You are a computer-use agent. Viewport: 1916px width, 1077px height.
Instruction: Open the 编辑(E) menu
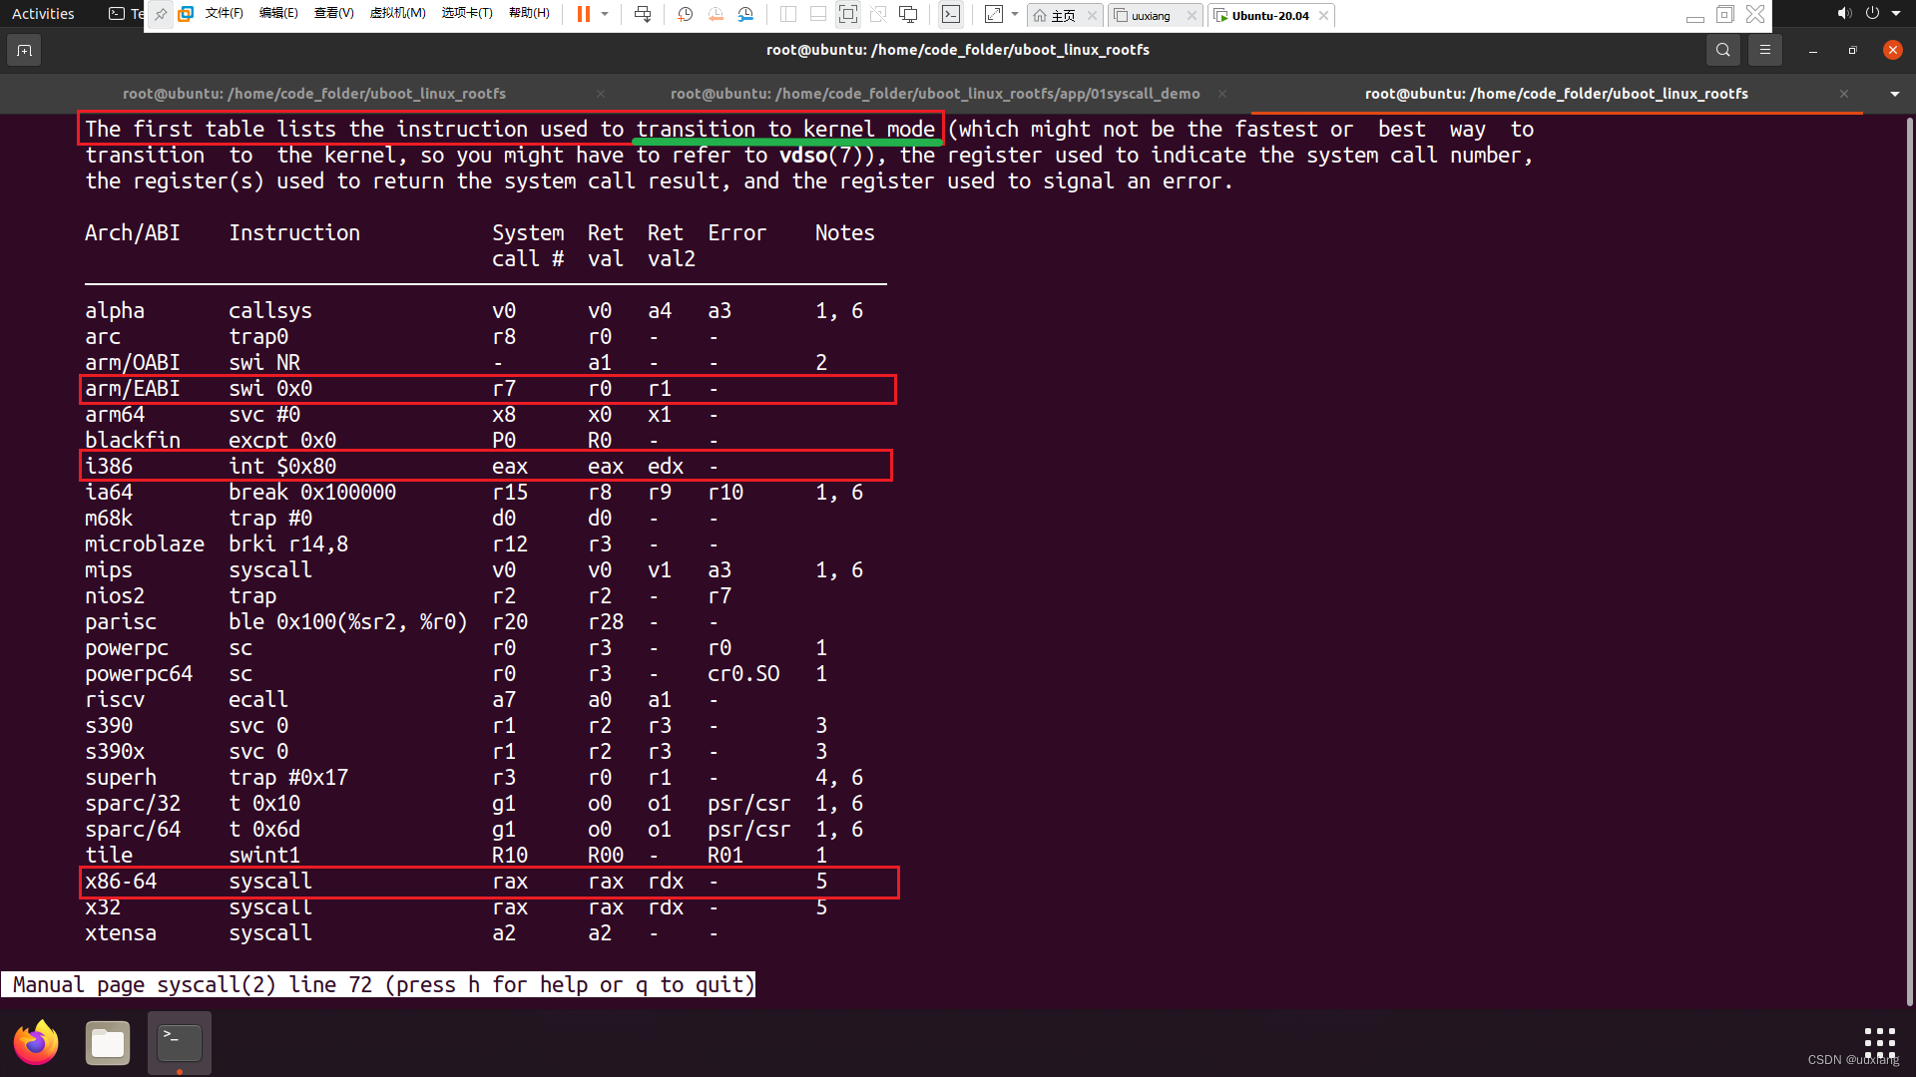(279, 14)
